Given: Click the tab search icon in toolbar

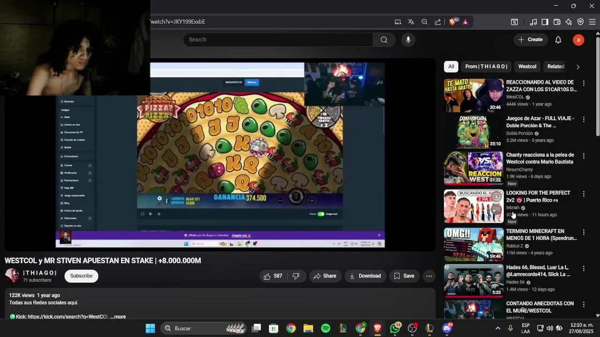Looking at the screenshot, I should (x=514, y=22).
